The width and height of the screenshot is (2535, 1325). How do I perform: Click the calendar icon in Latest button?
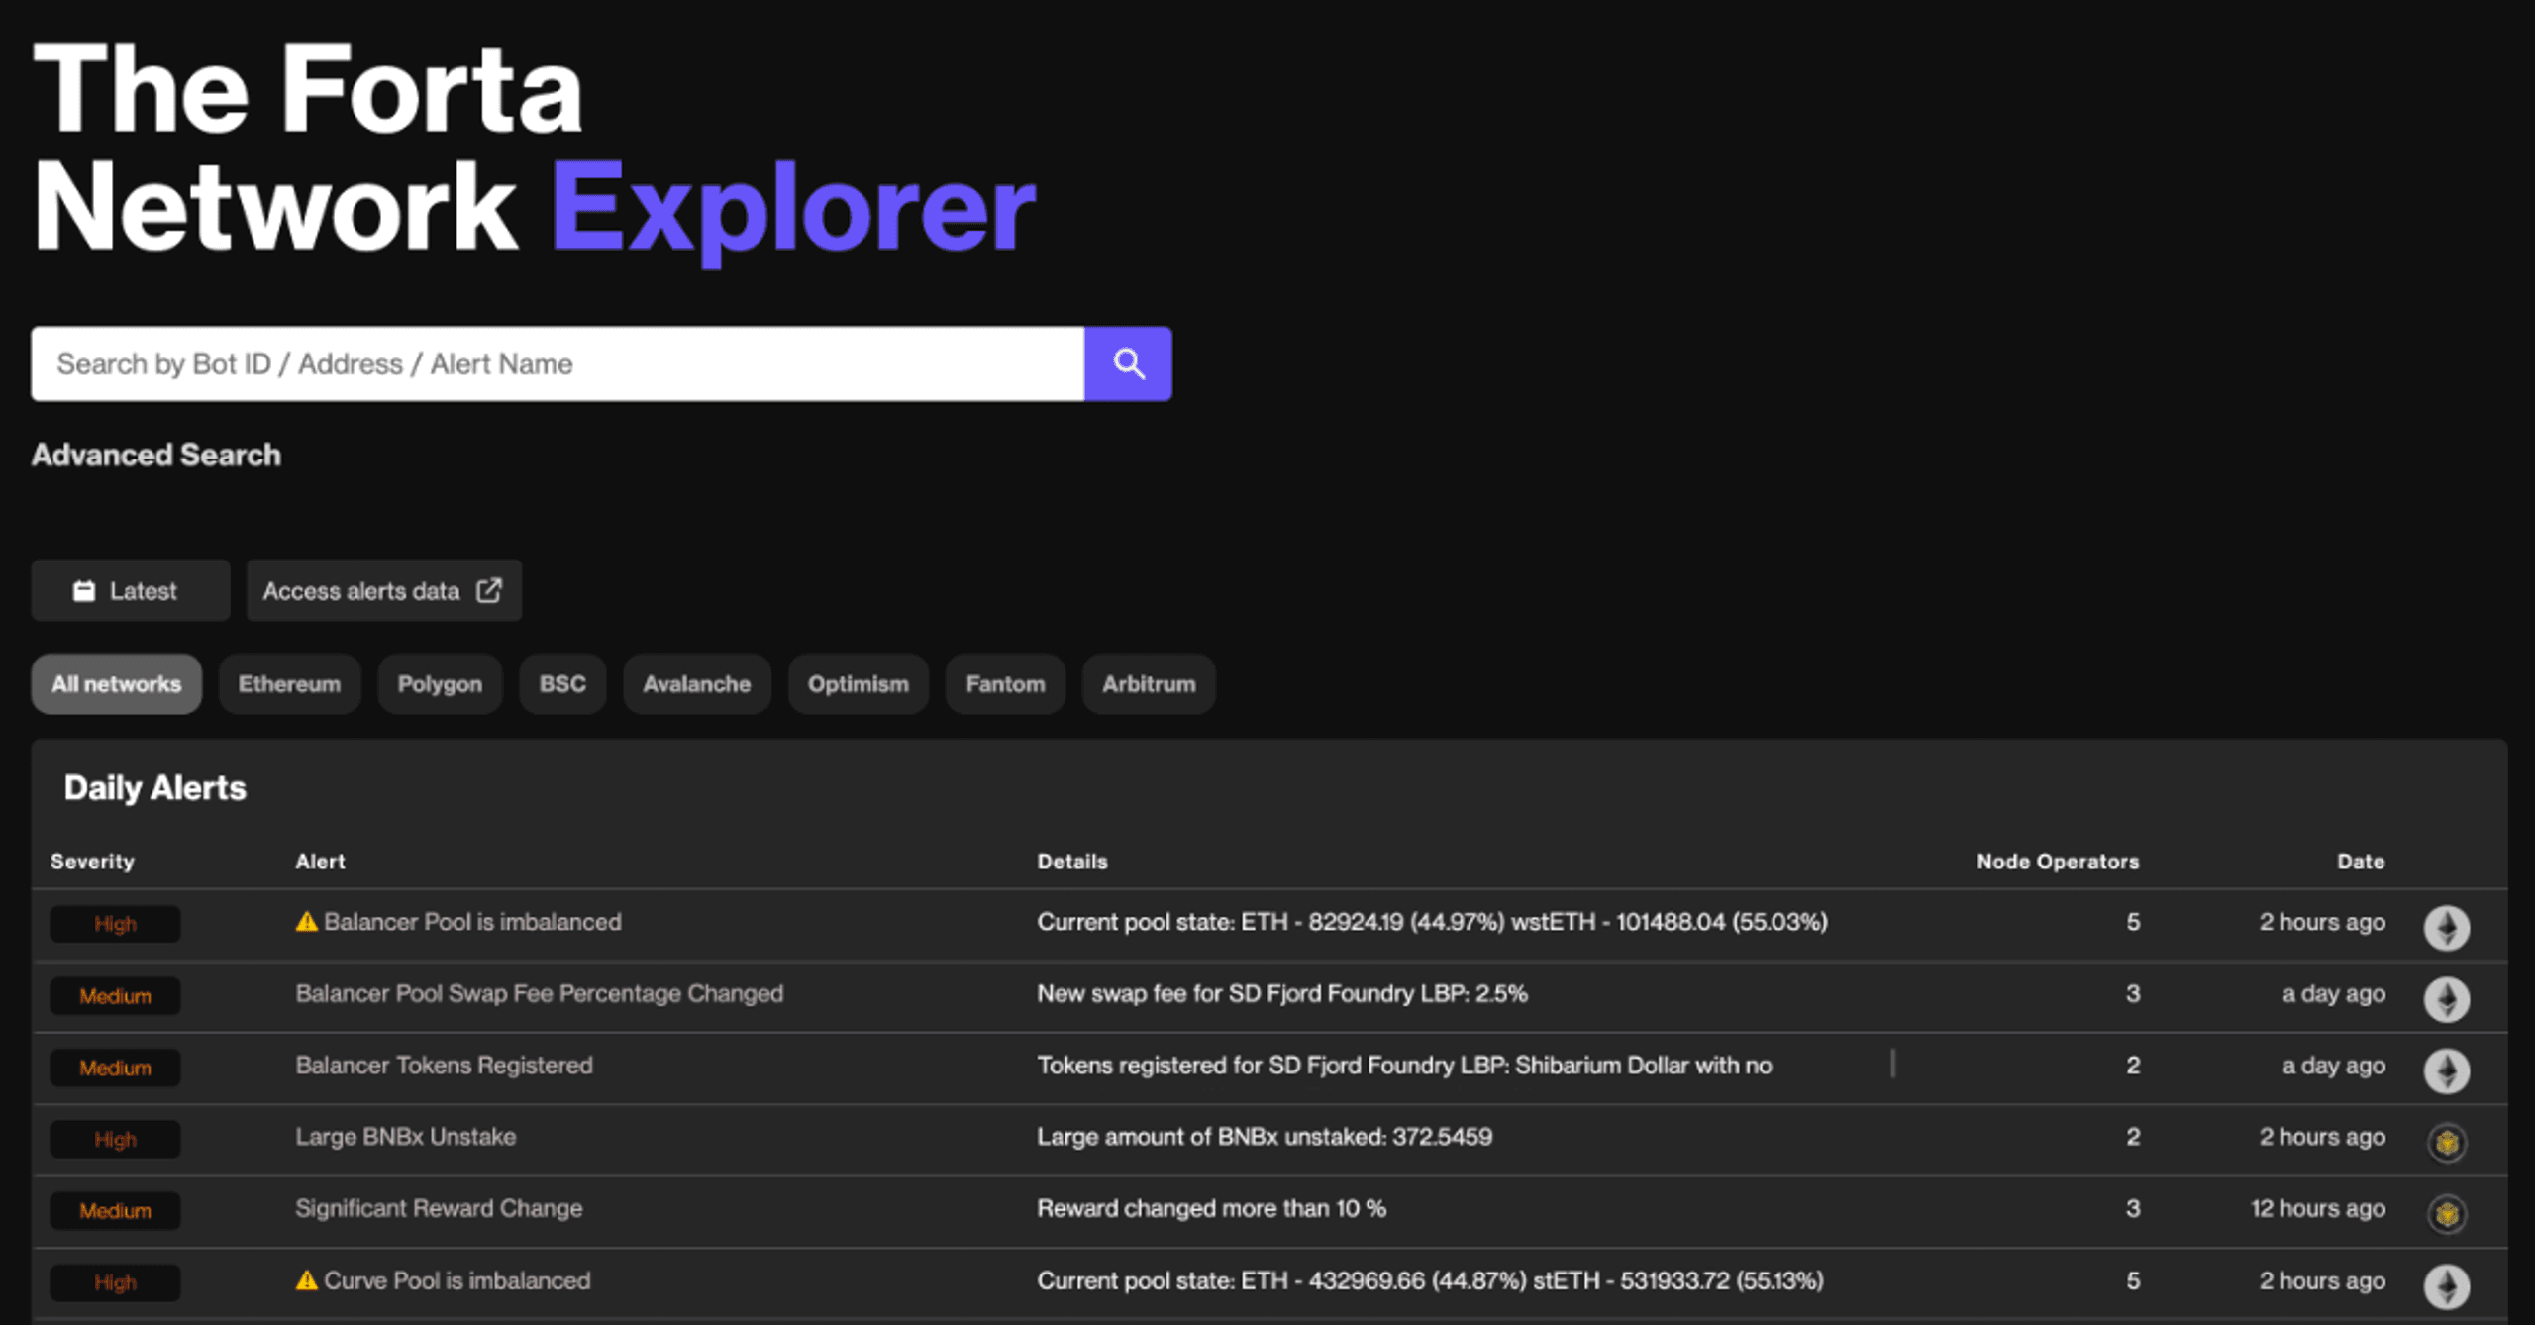(84, 591)
